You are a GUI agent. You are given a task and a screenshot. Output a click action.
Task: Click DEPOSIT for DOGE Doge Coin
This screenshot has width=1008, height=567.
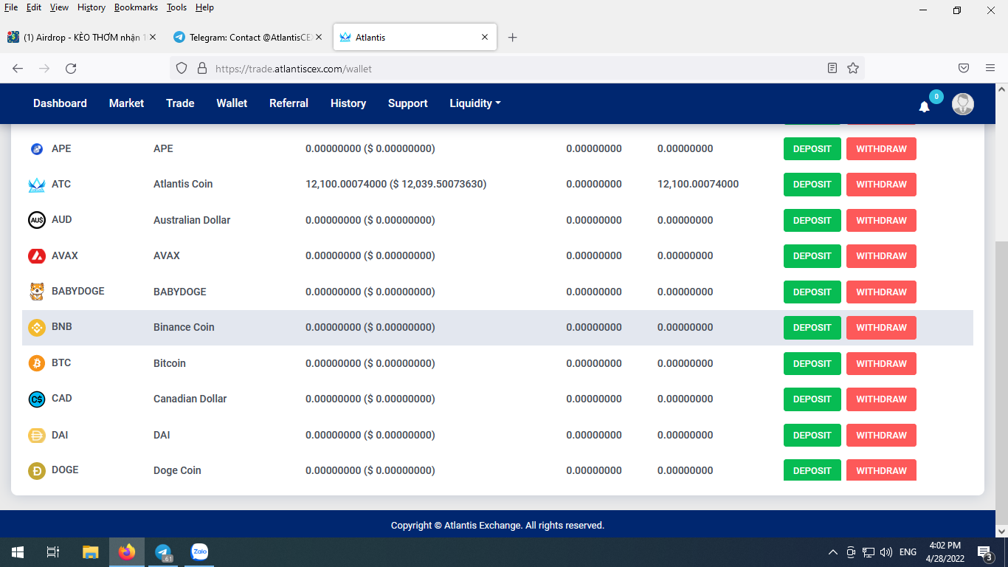tap(812, 470)
